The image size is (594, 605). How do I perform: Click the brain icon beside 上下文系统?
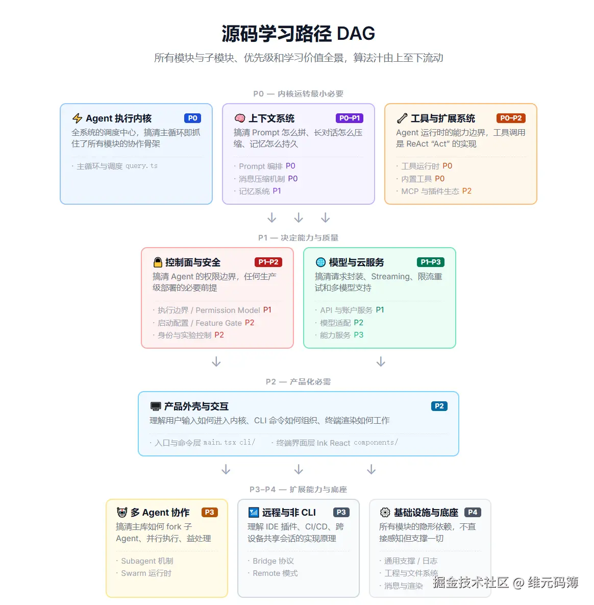click(x=240, y=118)
